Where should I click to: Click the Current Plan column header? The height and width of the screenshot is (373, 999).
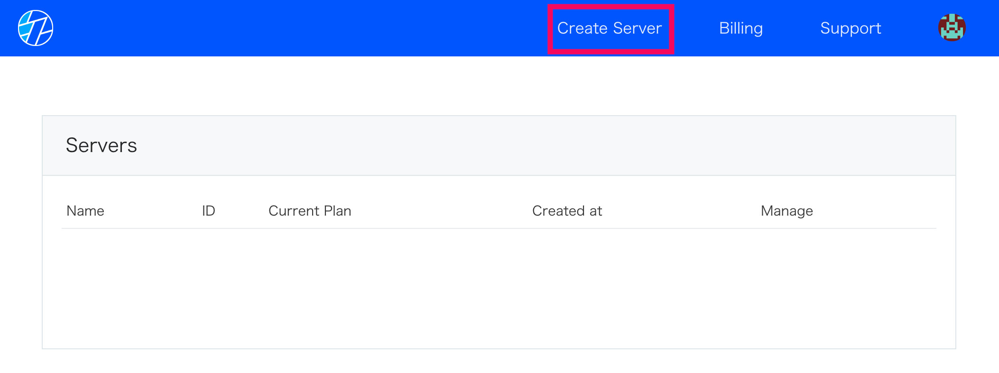310,211
